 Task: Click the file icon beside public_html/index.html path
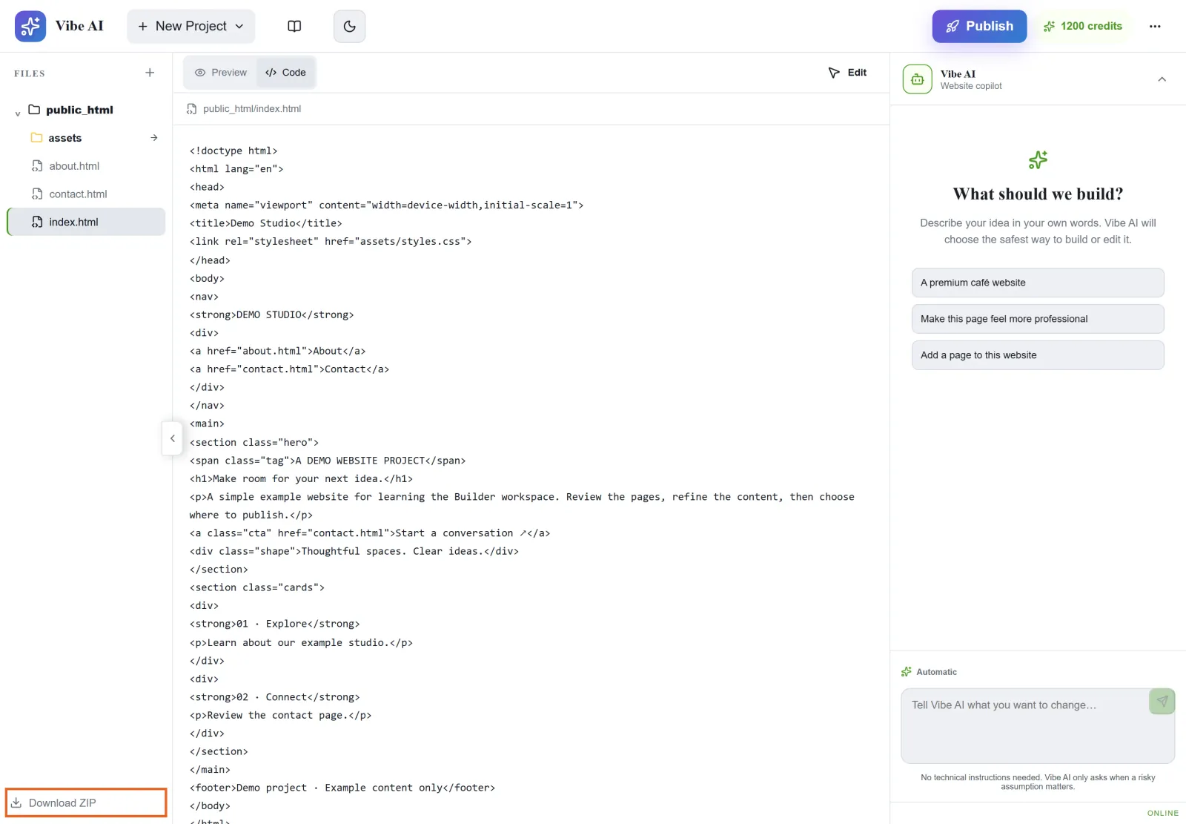tap(191, 109)
